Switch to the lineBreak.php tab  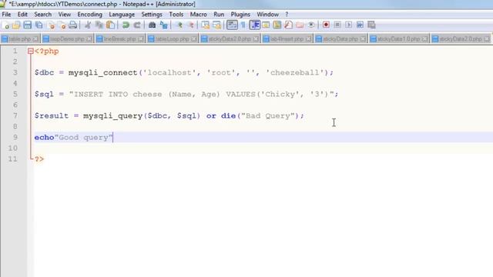coord(120,38)
